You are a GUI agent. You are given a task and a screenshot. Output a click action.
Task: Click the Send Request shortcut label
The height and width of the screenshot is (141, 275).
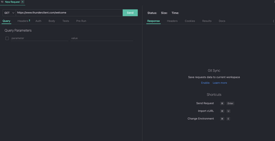point(205,103)
